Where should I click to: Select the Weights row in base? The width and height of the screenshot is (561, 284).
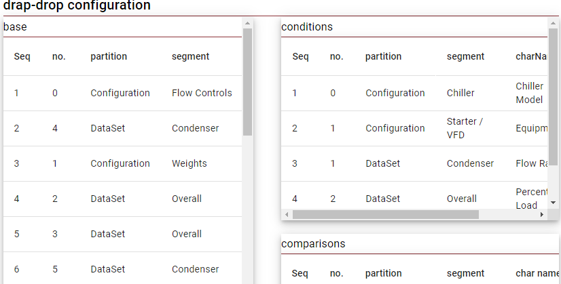(x=189, y=163)
